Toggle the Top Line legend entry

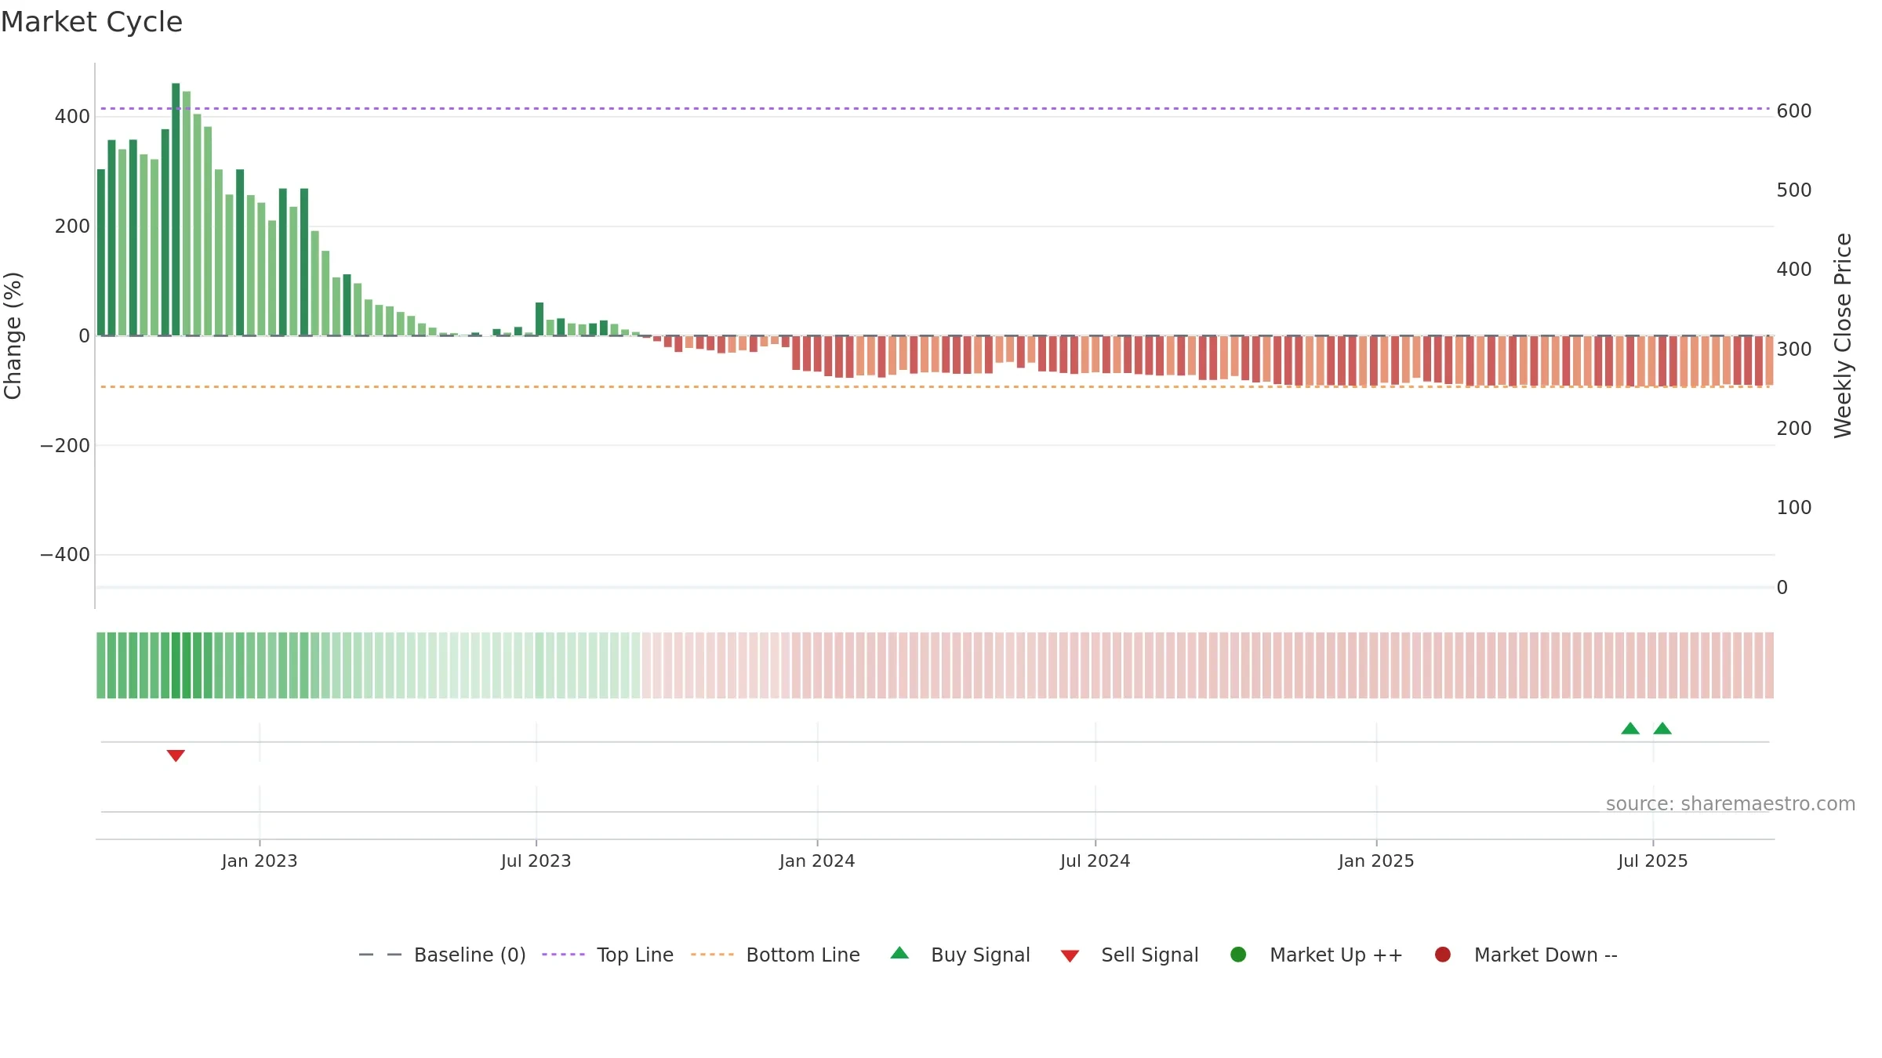pos(608,955)
